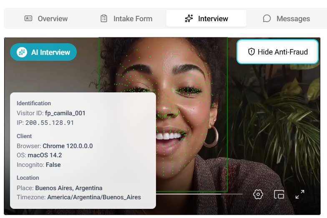Click the sparkle icon on Interview tab
The width and height of the screenshot is (327, 218).
pos(189,18)
